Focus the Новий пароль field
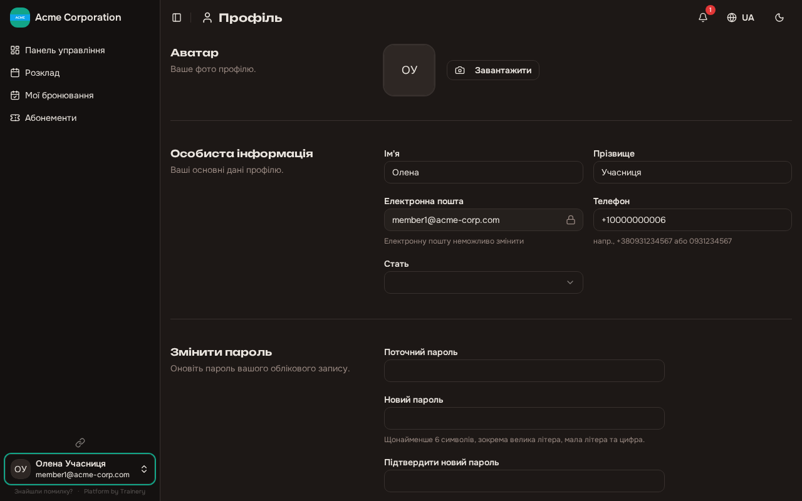The width and height of the screenshot is (802, 501). pyautogui.click(x=524, y=418)
